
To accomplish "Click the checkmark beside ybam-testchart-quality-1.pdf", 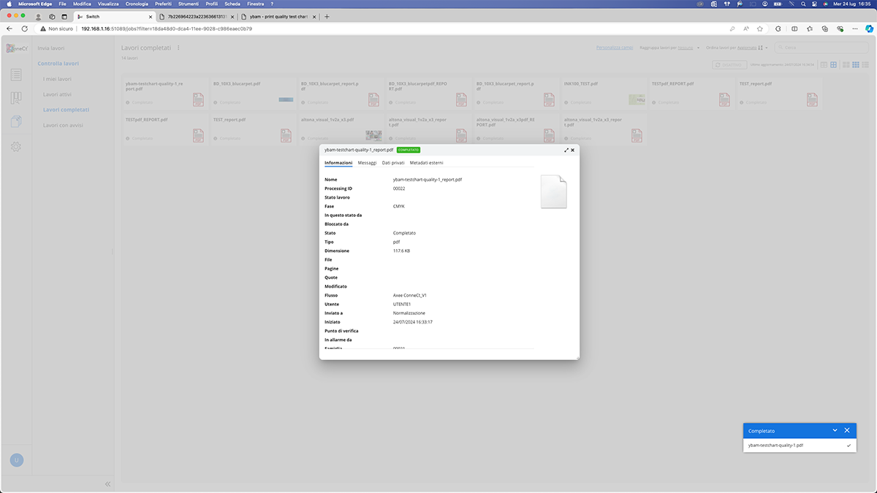I will (848, 445).
